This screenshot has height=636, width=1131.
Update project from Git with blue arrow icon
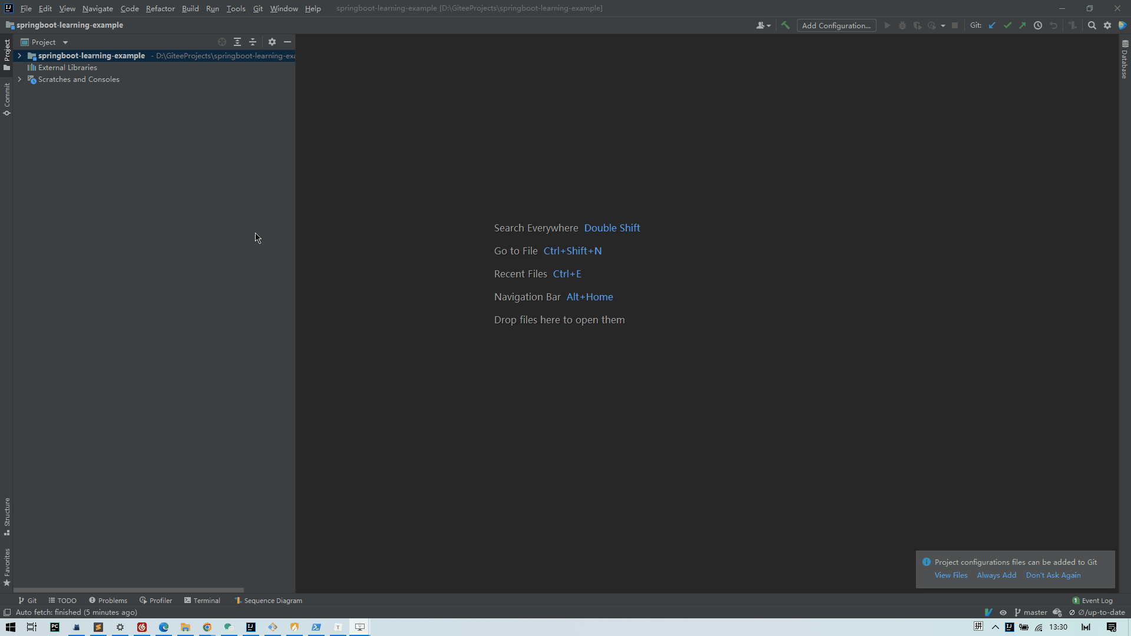pos(993,25)
